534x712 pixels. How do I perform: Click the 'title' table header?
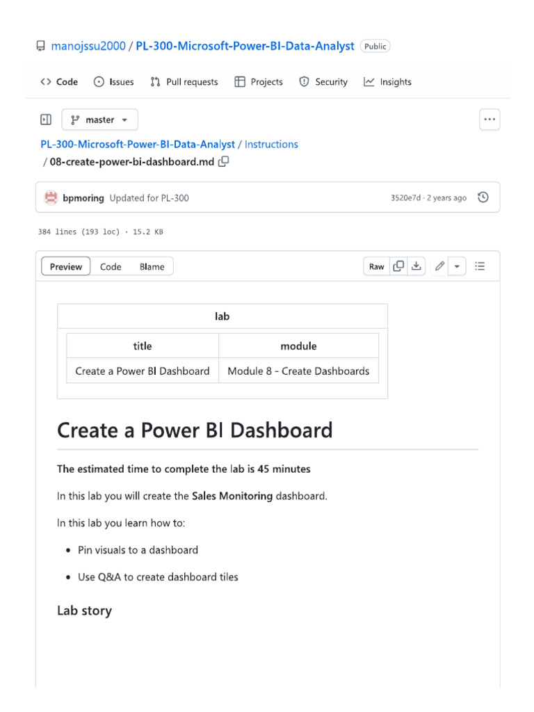pyautogui.click(x=143, y=346)
